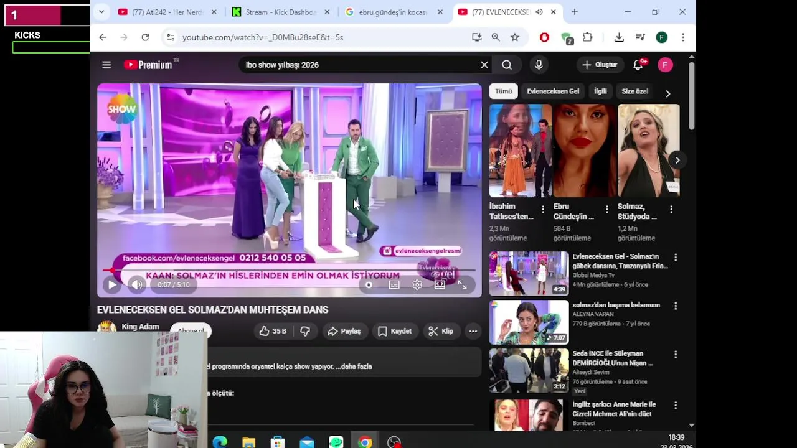
Task: Select the İlgili filter chip
Action: 600,91
